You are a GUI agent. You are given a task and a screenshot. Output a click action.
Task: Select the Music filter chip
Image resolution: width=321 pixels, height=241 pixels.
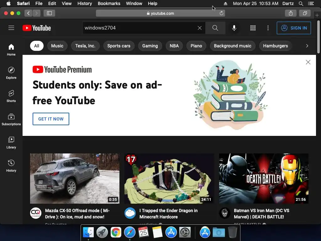point(57,46)
